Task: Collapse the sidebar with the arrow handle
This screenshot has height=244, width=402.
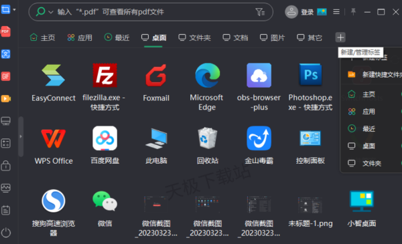Action: [x=21, y=136]
